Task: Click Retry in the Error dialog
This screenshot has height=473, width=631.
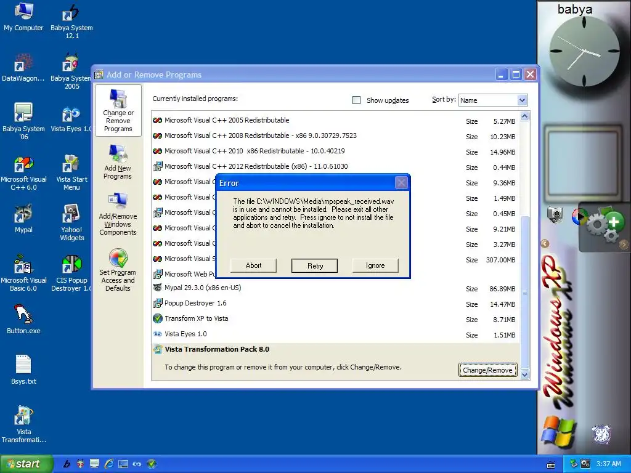Action: click(315, 266)
